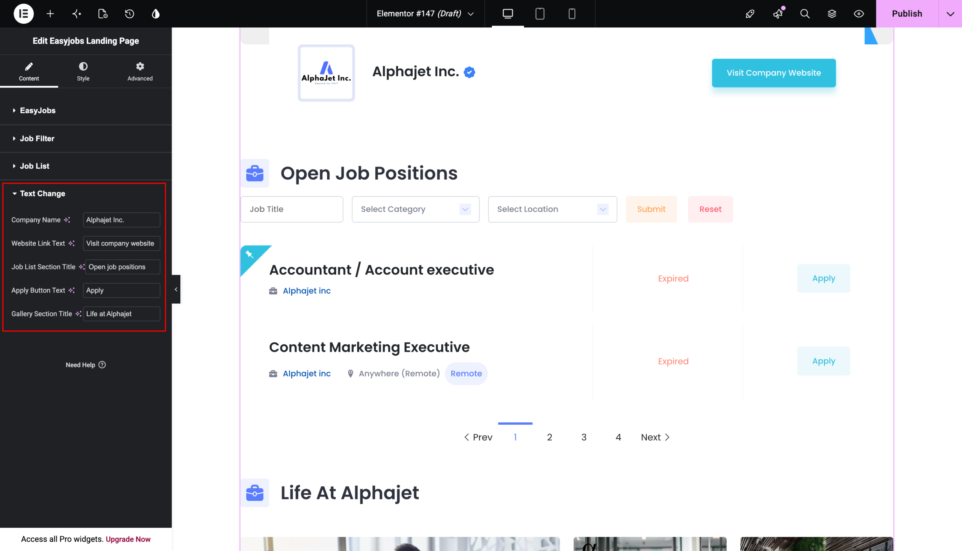The width and height of the screenshot is (962, 551).
Task: Open the finder search icon
Action: click(x=805, y=14)
